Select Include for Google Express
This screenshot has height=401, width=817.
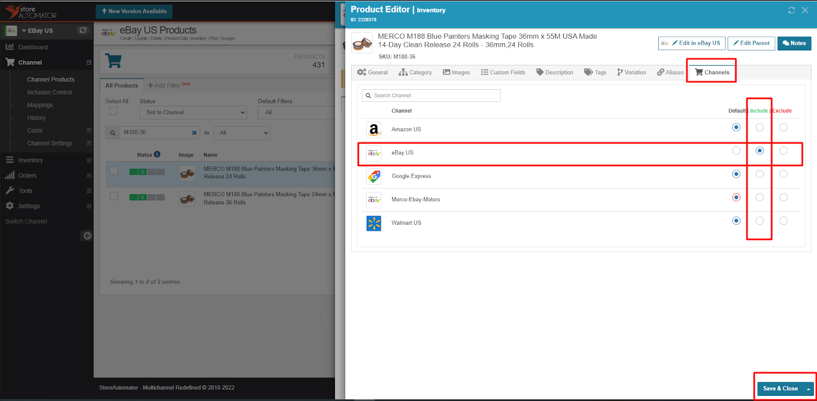pyautogui.click(x=760, y=174)
